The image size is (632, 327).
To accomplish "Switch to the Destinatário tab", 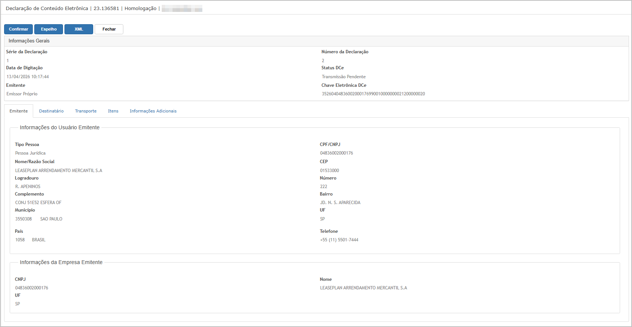I will [x=51, y=111].
